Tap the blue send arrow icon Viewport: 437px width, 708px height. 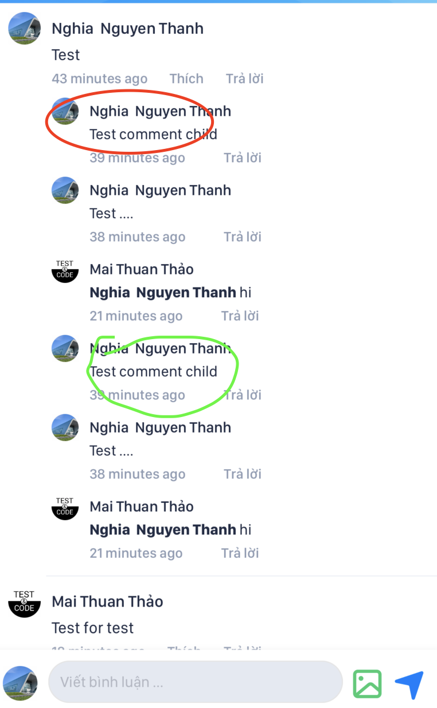point(409,685)
